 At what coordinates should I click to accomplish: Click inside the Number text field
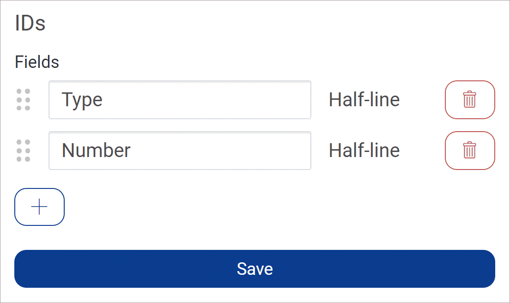click(x=180, y=151)
